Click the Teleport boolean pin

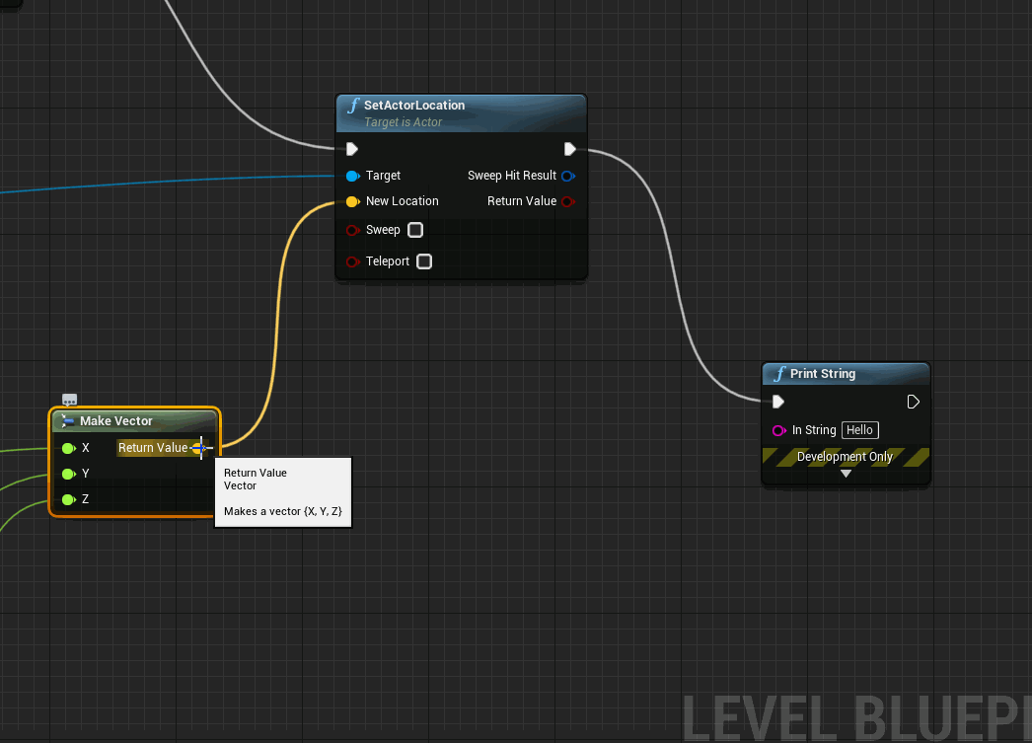click(x=353, y=261)
